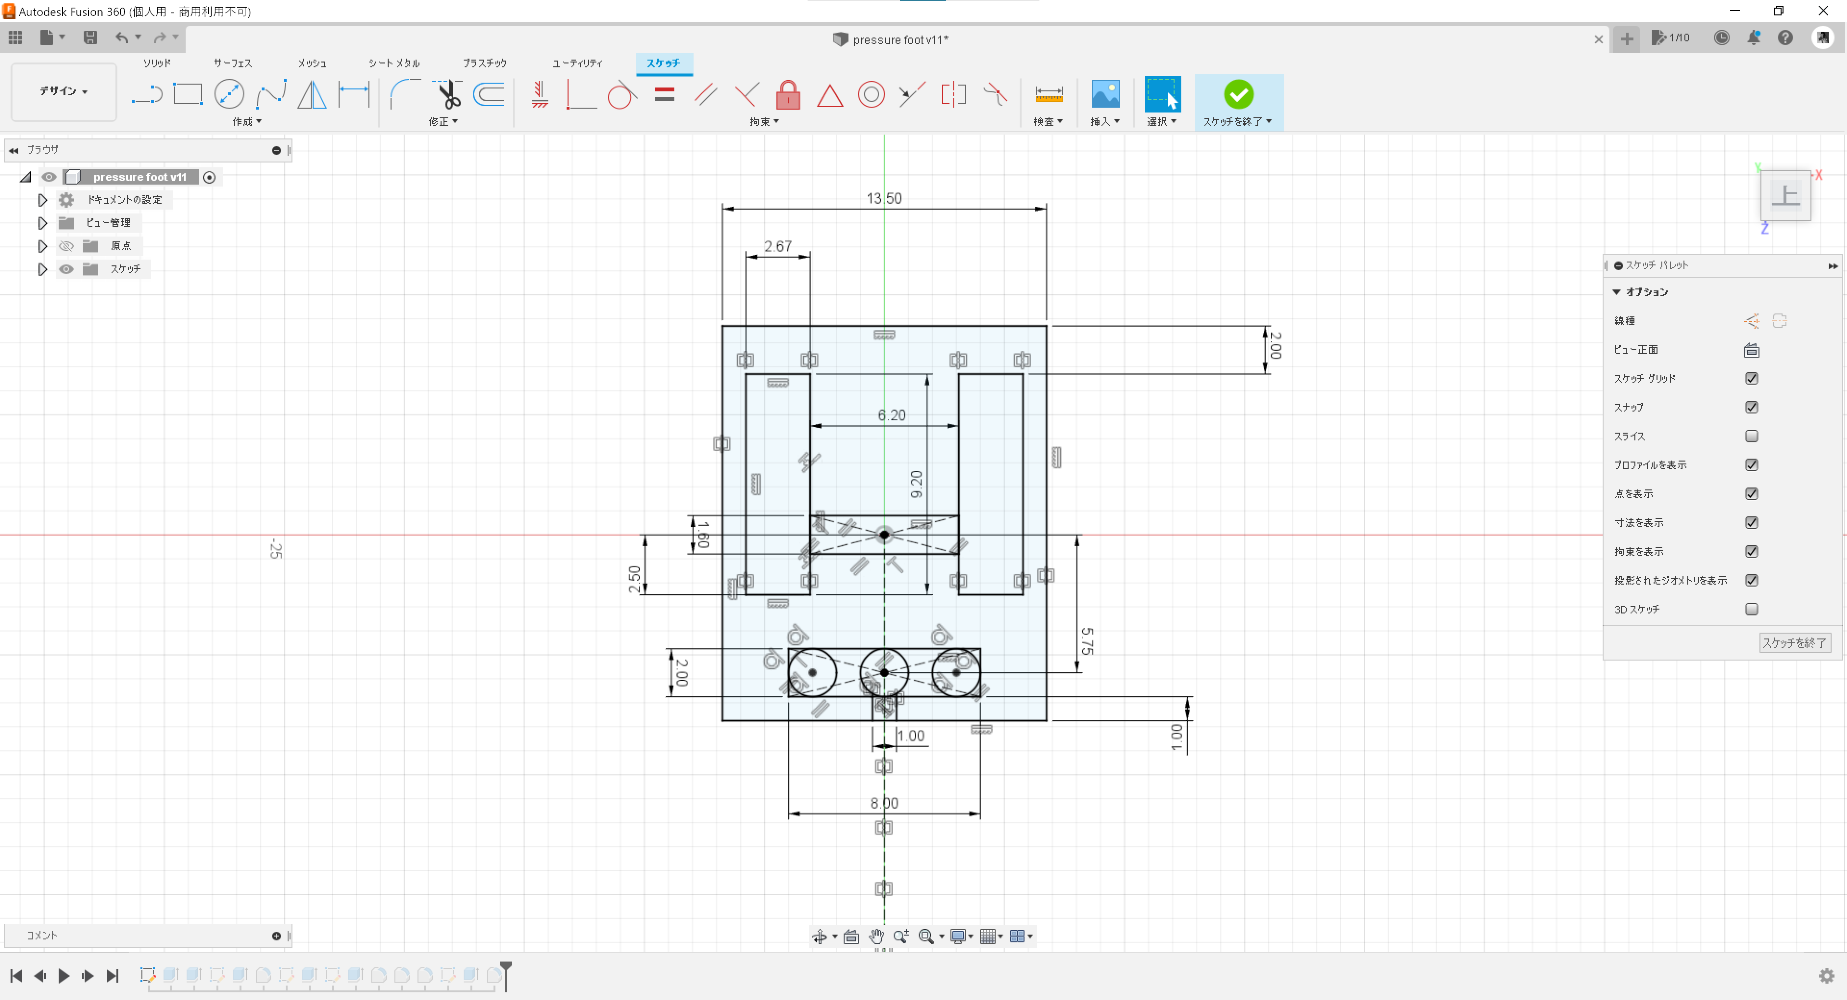Switch to the シート メタル tab
1847x1000 pixels.
(393, 63)
